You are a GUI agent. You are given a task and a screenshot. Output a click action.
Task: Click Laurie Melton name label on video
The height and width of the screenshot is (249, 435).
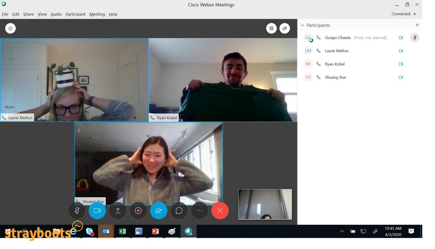tap(17, 118)
